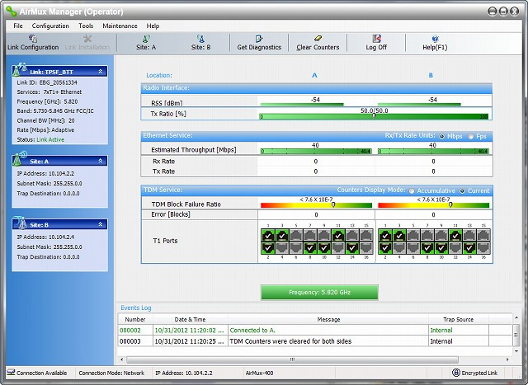The width and height of the screenshot is (528, 385).
Task: Open the Configuration menu
Action: tap(50, 26)
